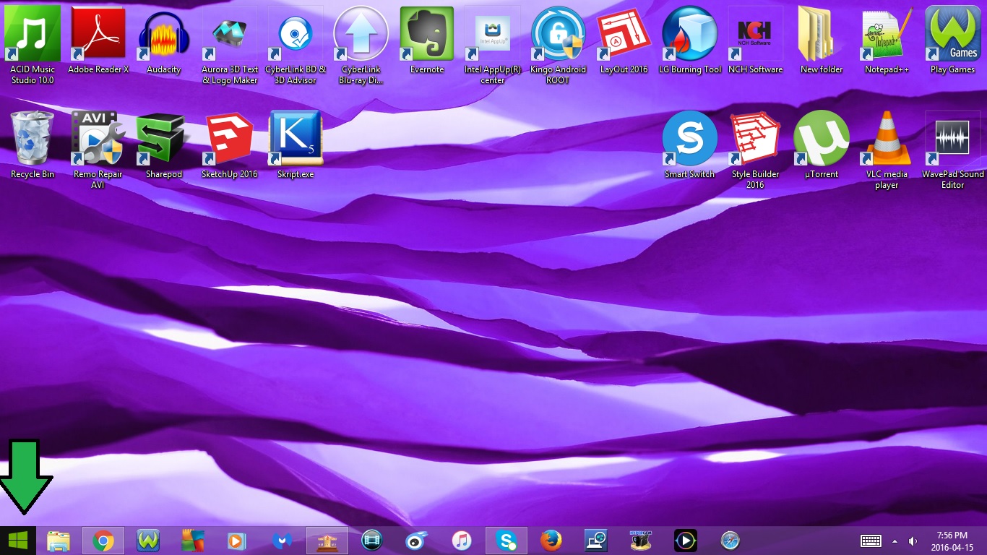
Task: Launch µTorrent from the desktop
Action: 822,145
